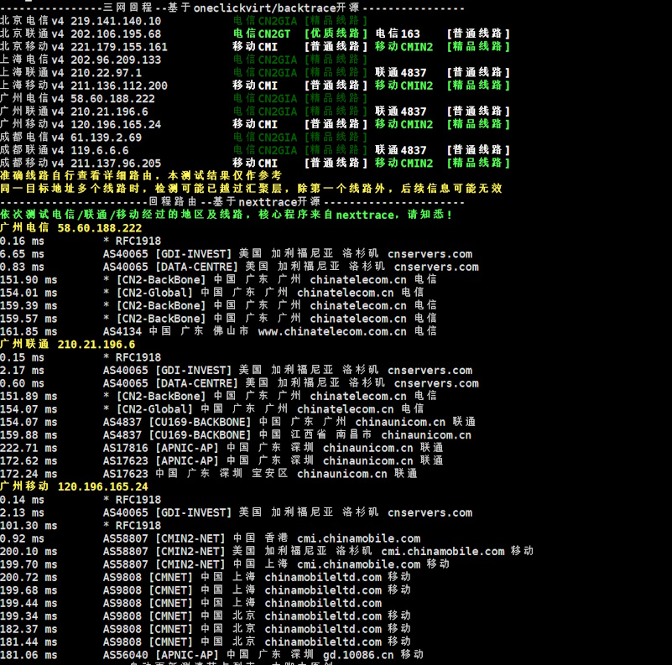This screenshot has width=672, height=665.
Task: Select the yellow 广州移动 120.196.165.24 heading
Action: 74,486
